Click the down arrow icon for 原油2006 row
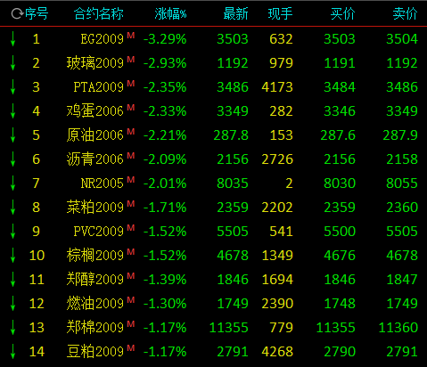This screenshot has height=367, width=427. tap(12, 135)
